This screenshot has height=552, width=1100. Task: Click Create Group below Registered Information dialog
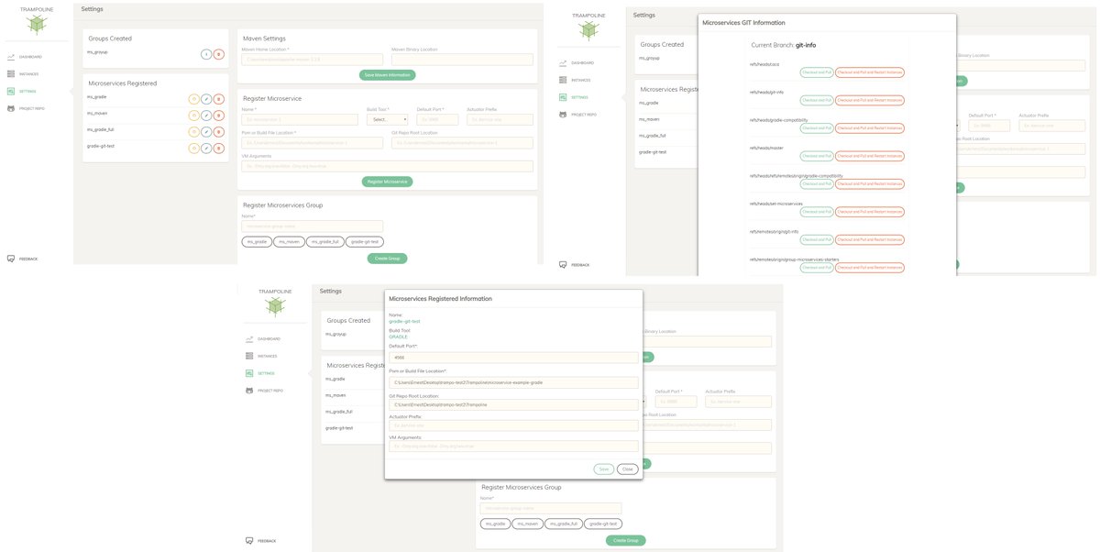click(x=626, y=540)
